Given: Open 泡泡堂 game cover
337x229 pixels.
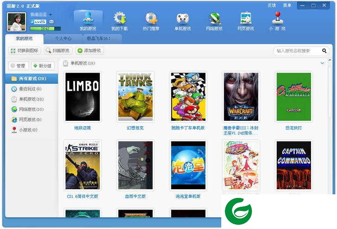Looking at the screenshot, I should [188, 165].
